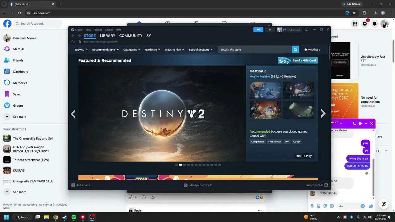Show next featured game in Steam carousel
The image size is (395, 222).
[x=323, y=113]
